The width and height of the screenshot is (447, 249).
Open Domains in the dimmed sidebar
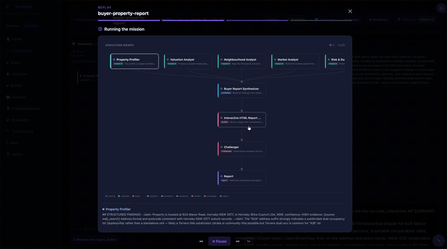pyautogui.click(x=19, y=97)
